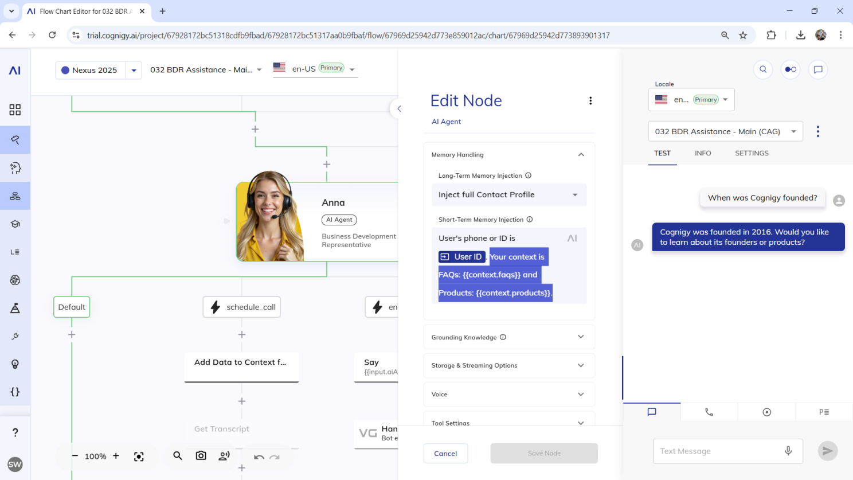Click the camera snapshot icon in bottom toolbar
Viewport: 853px width, 480px height.
click(201, 456)
